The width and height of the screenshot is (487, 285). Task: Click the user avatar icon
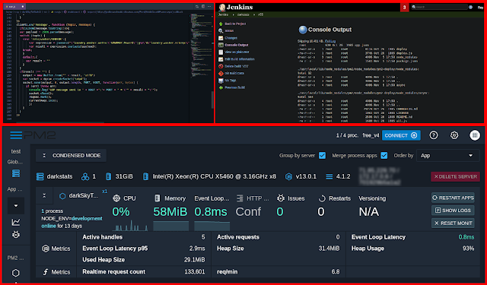(x=475, y=135)
